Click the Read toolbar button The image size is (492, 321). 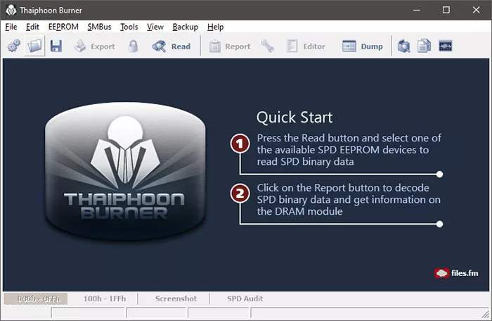click(x=171, y=46)
